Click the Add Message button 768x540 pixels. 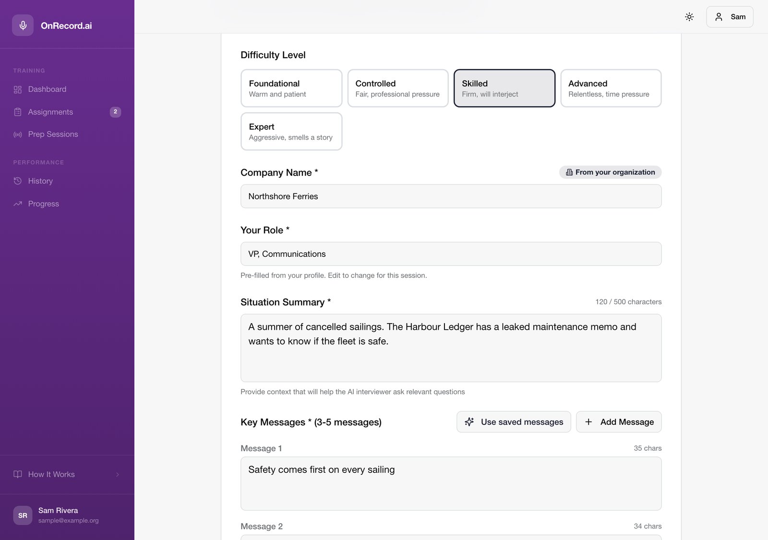(619, 422)
